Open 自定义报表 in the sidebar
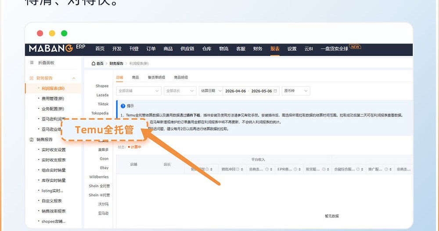 coord(51,201)
